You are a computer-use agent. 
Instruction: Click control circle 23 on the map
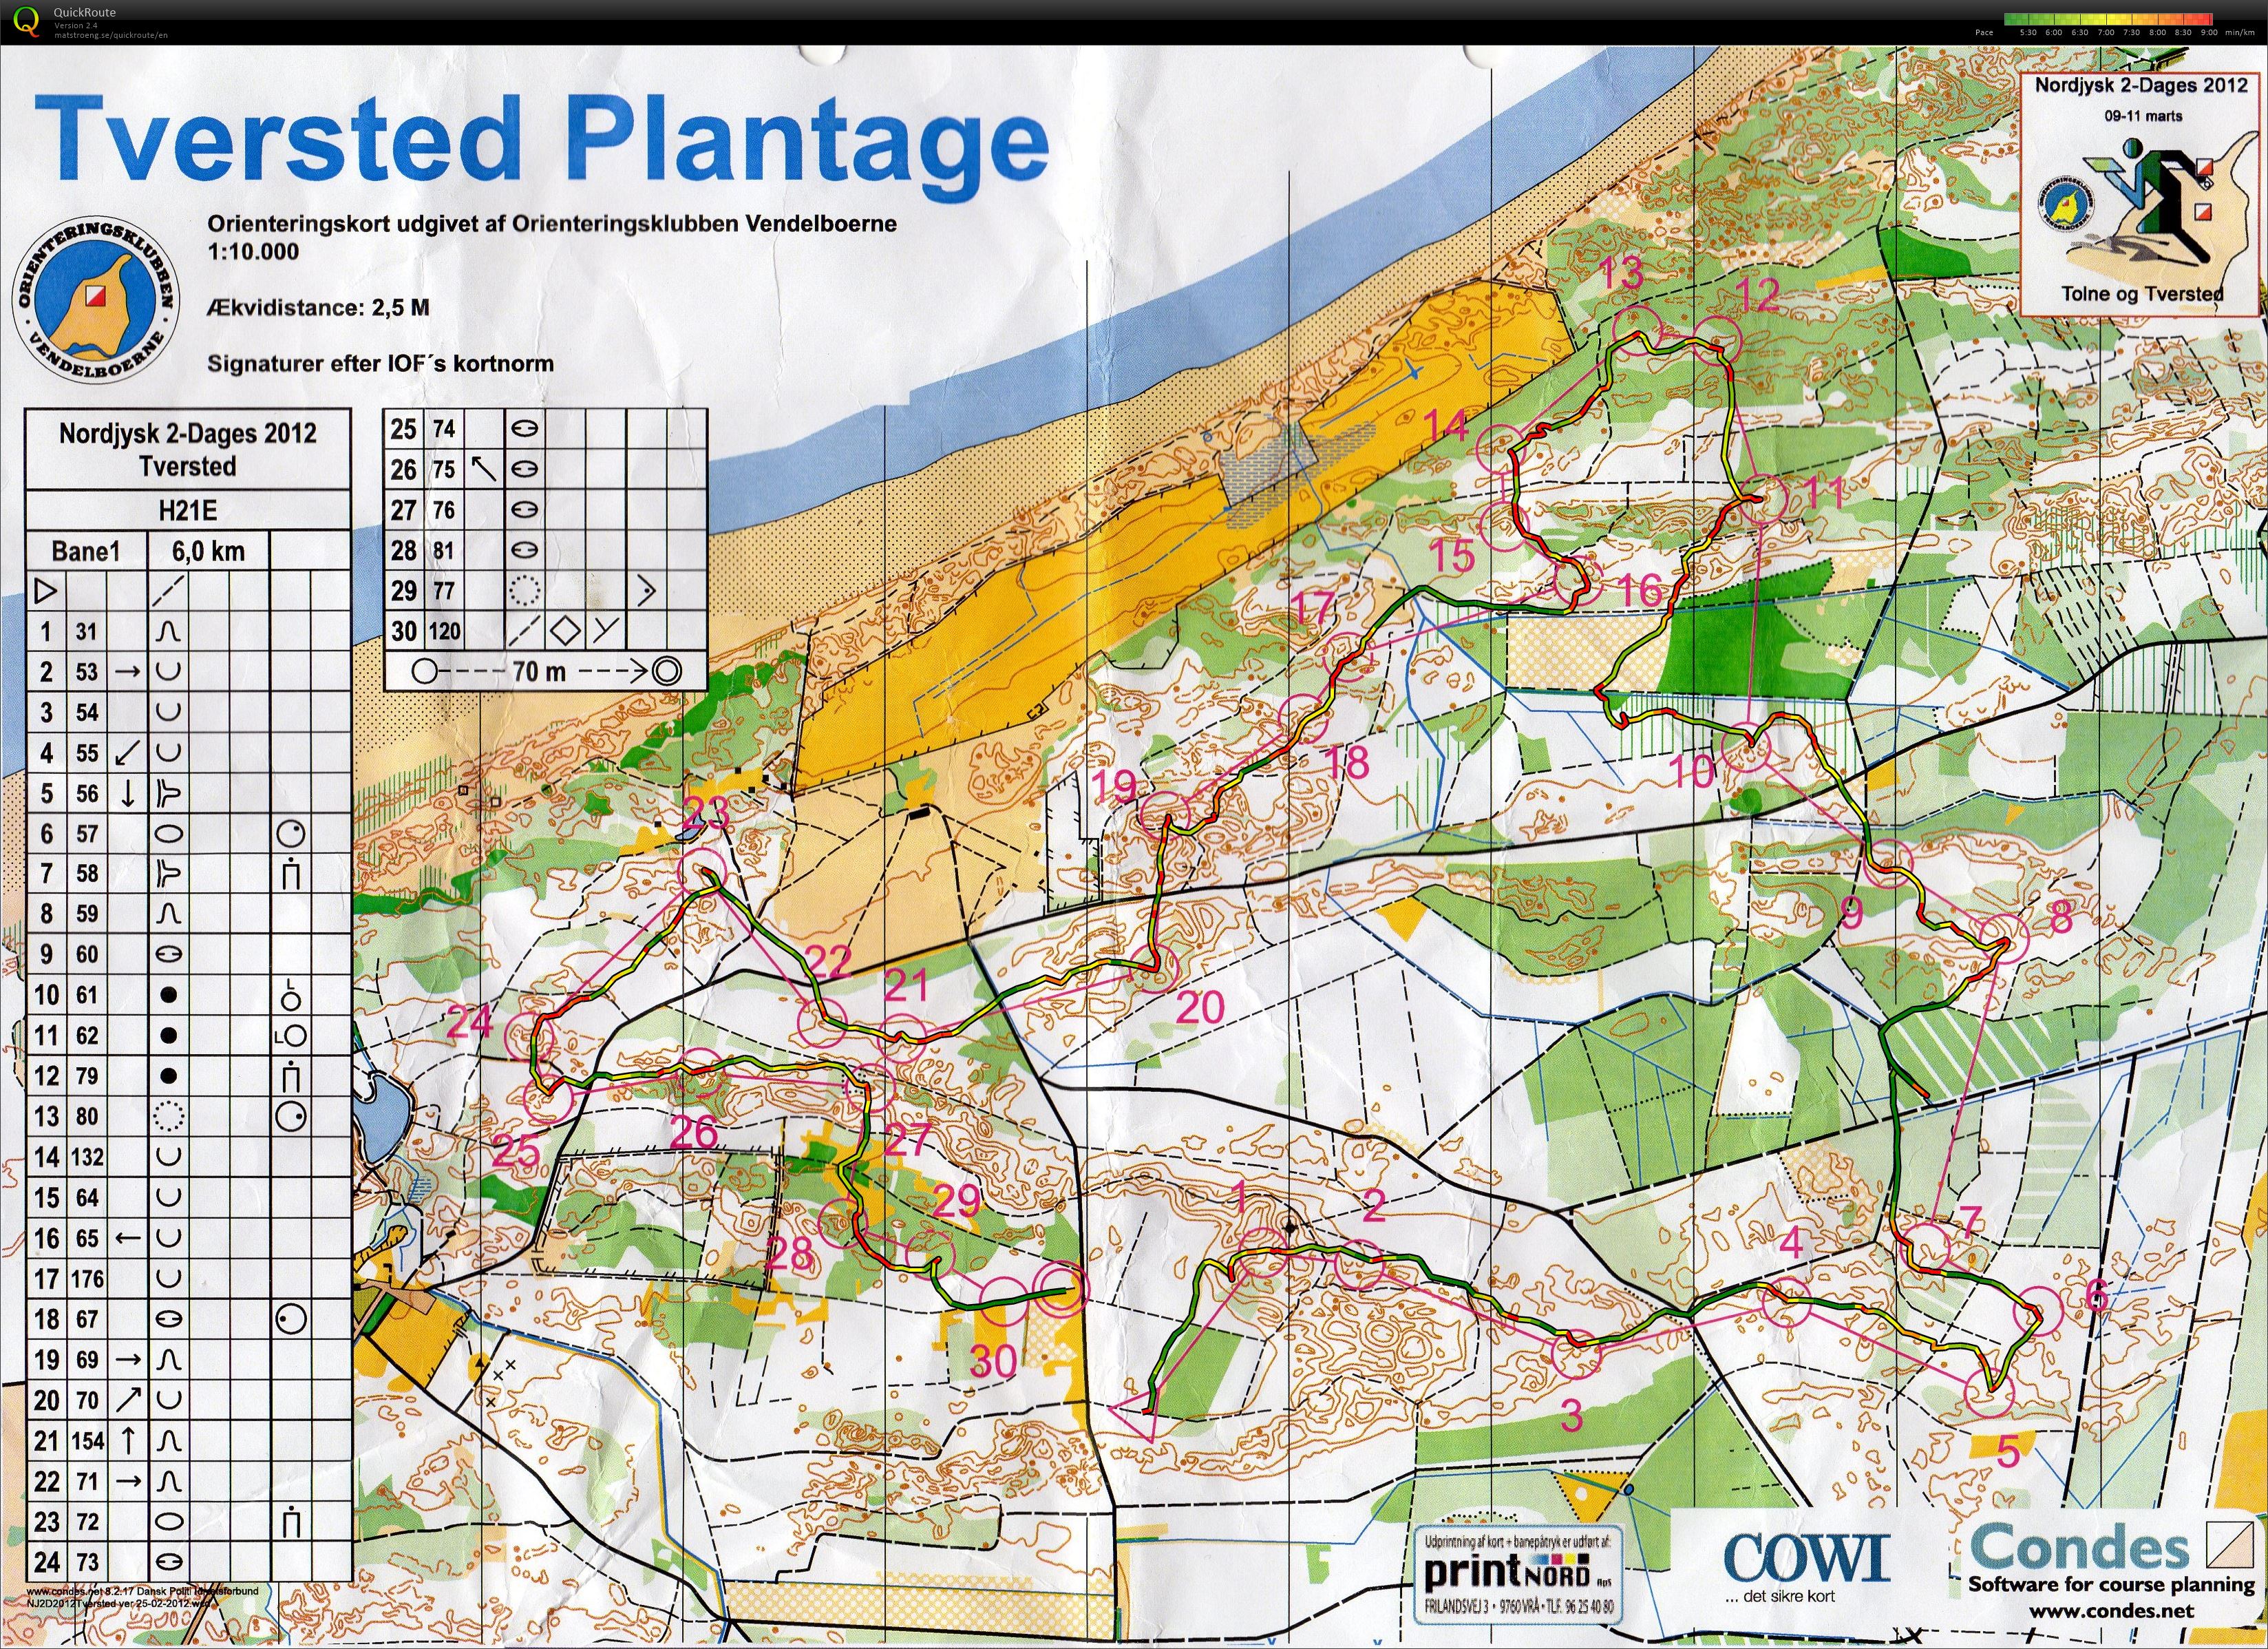[703, 873]
